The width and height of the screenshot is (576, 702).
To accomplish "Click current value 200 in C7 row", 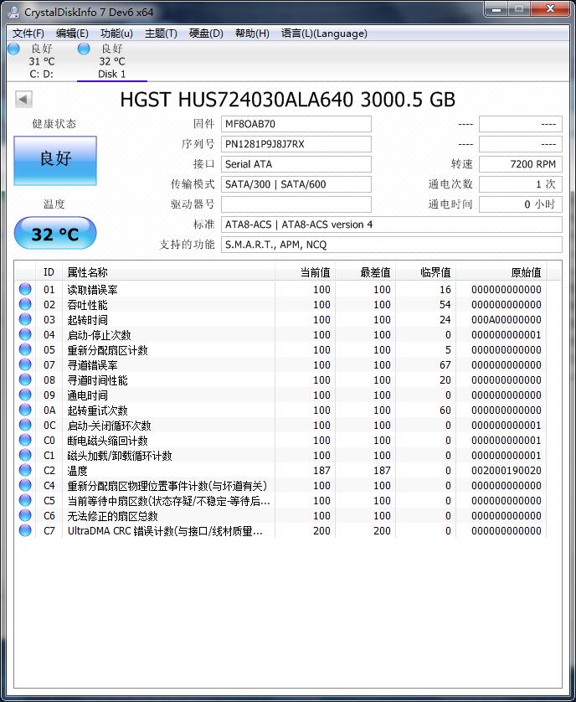I will tap(321, 531).
